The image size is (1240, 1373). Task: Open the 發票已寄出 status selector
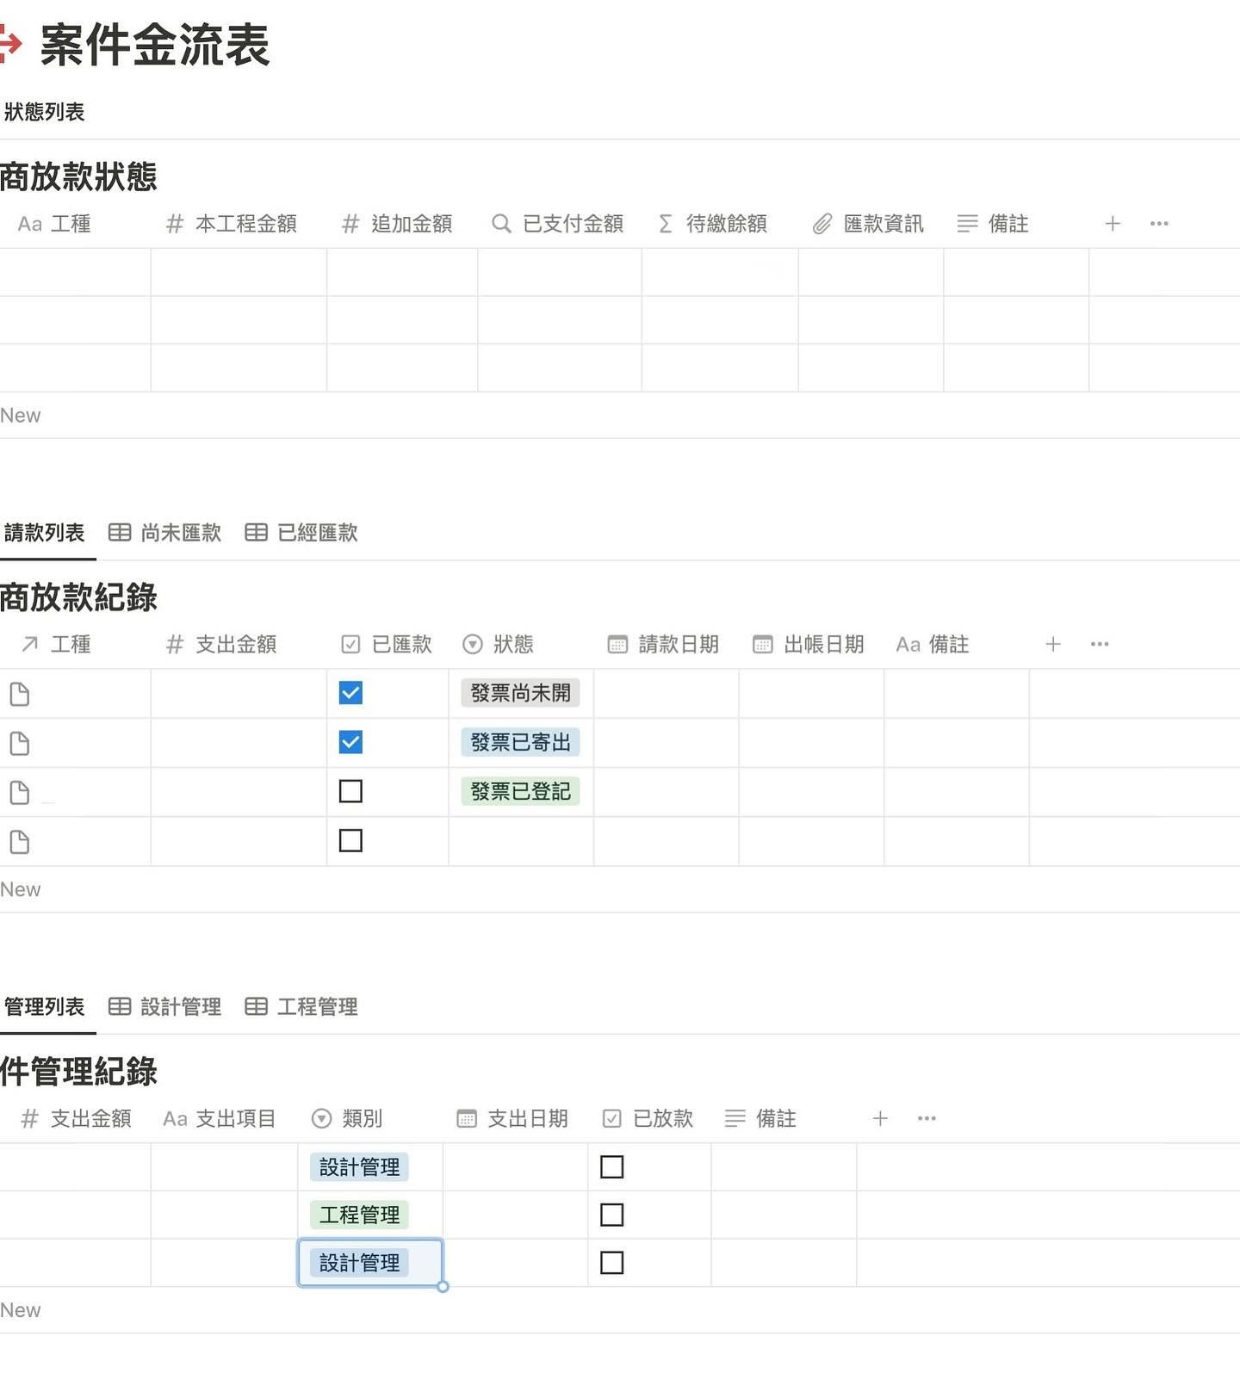tap(520, 742)
